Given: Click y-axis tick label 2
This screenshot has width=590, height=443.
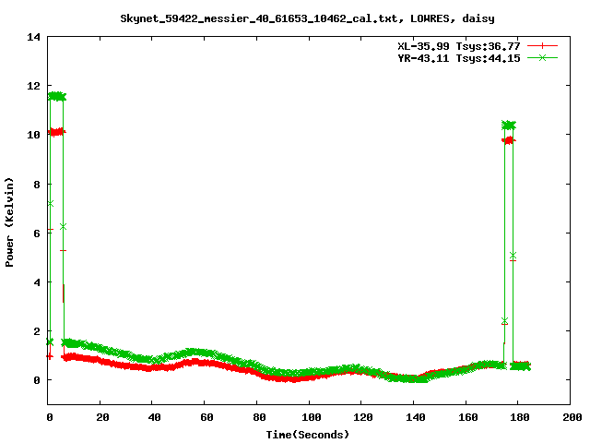Looking at the screenshot, I should click(37, 331).
